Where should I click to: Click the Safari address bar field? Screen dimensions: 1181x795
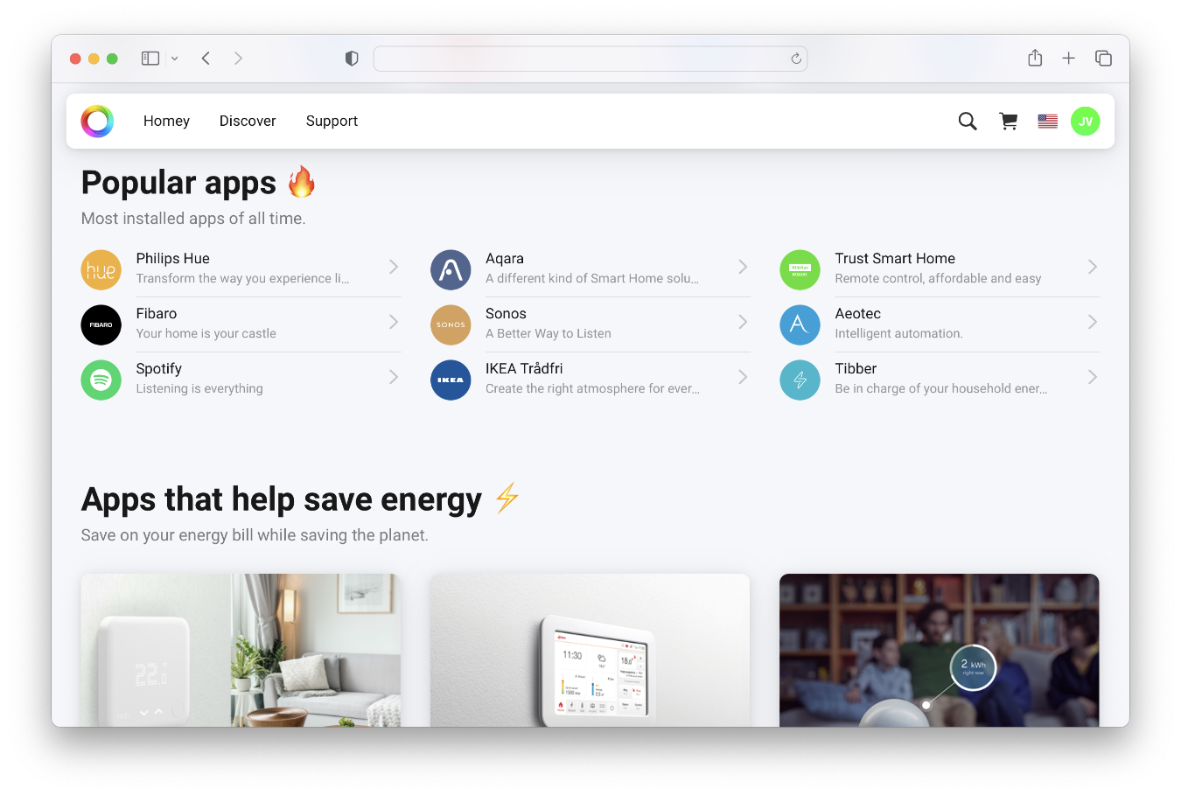pos(590,59)
